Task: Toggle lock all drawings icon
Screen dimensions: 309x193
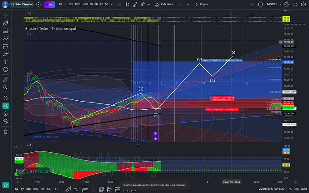Action: [5, 114]
